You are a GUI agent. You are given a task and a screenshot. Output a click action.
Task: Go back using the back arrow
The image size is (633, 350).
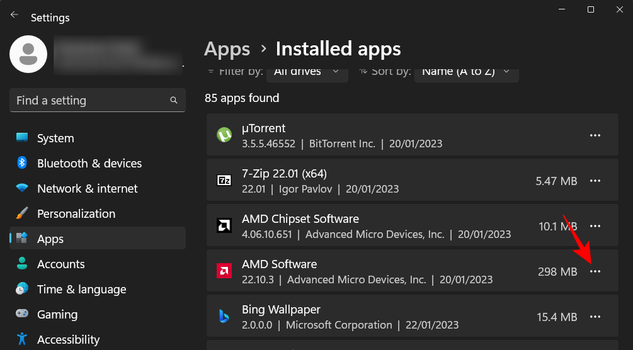(14, 14)
